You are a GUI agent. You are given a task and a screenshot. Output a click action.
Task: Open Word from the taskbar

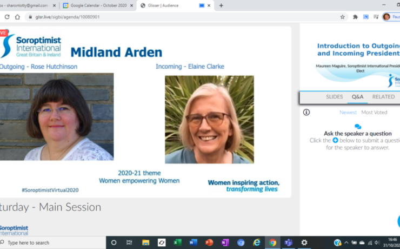point(193,243)
